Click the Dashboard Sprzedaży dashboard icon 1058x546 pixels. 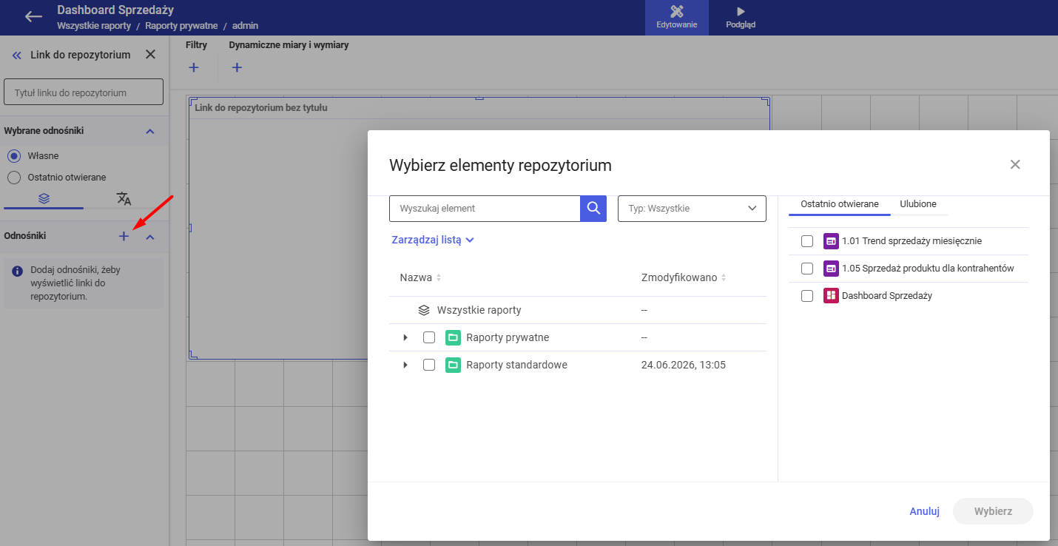831,296
